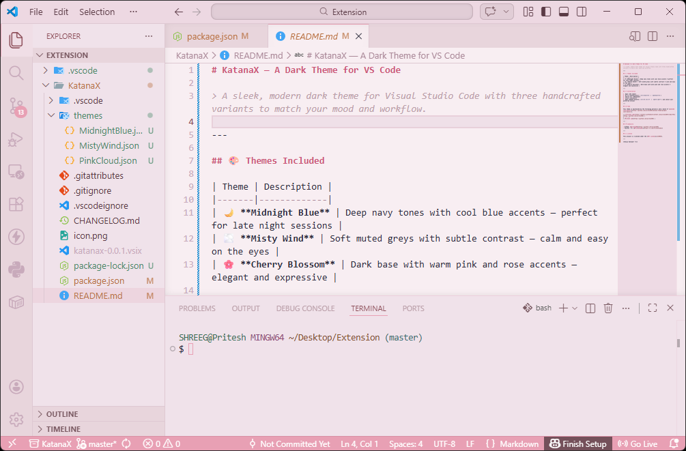This screenshot has width=686, height=451.
Task: Open the container tools view icon
Action: pos(16,302)
